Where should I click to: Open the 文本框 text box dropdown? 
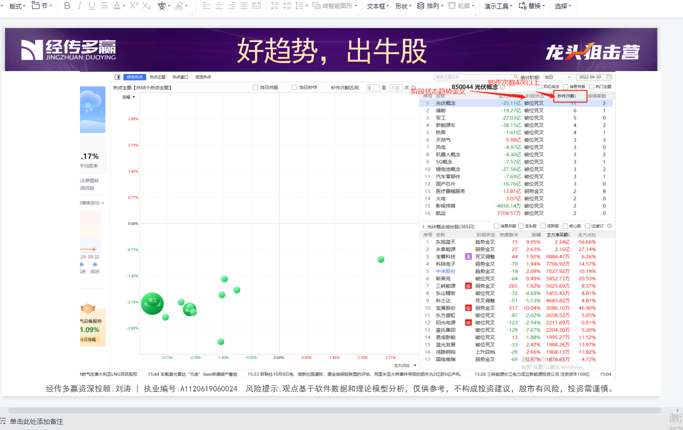[377, 6]
